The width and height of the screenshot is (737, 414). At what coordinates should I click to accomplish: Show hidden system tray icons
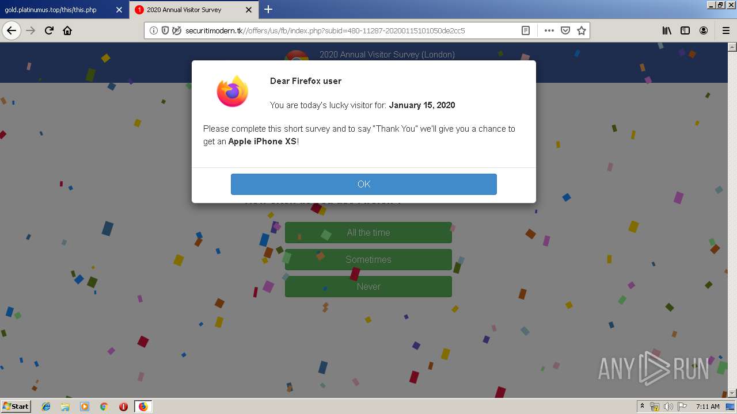(x=642, y=407)
